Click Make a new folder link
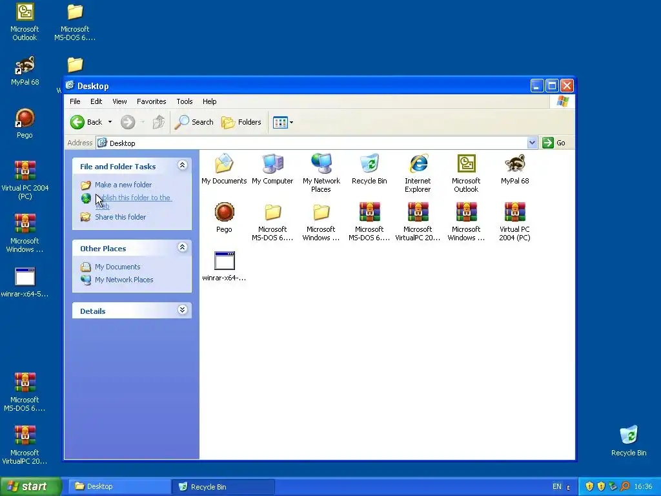 (123, 185)
